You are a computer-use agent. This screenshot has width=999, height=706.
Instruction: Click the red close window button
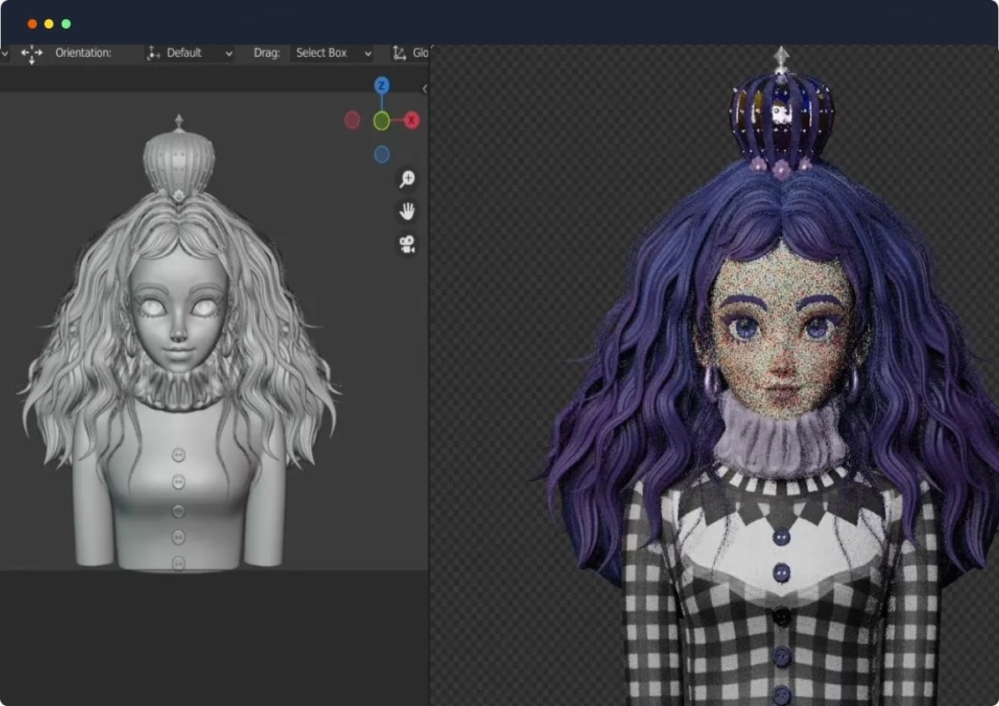tap(32, 23)
